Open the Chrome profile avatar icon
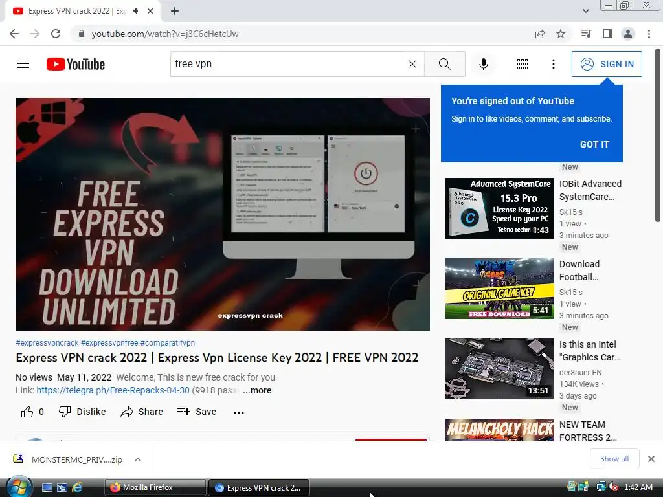663x497 pixels. (x=628, y=34)
